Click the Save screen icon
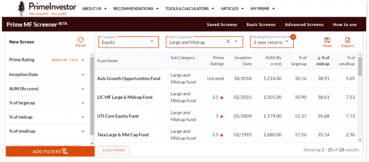Viewport: 369px width, 162px height. tap(327, 40)
